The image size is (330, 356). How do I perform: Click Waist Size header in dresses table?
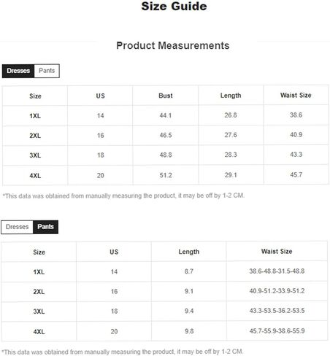pos(296,95)
